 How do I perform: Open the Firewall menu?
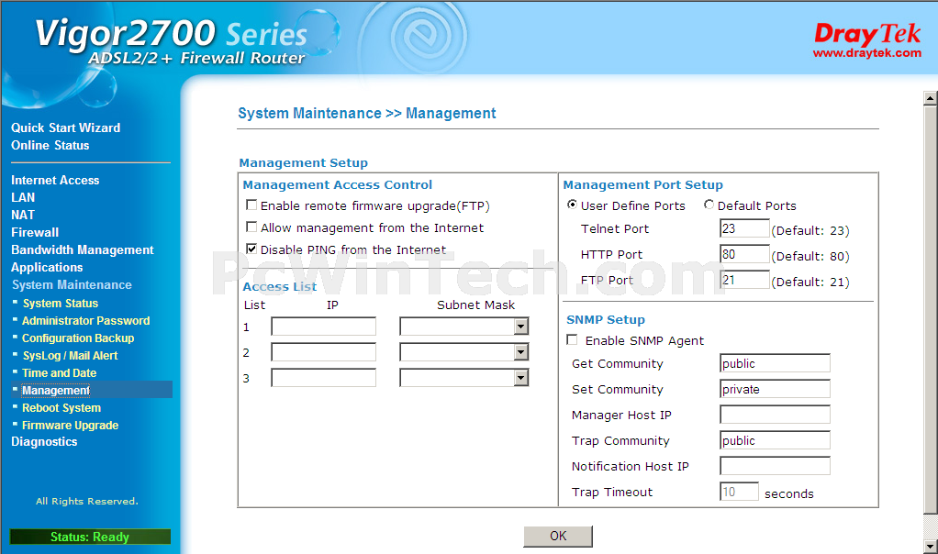pyautogui.click(x=35, y=232)
